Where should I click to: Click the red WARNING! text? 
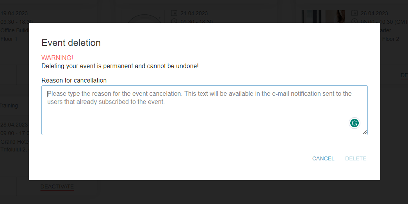click(57, 58)
